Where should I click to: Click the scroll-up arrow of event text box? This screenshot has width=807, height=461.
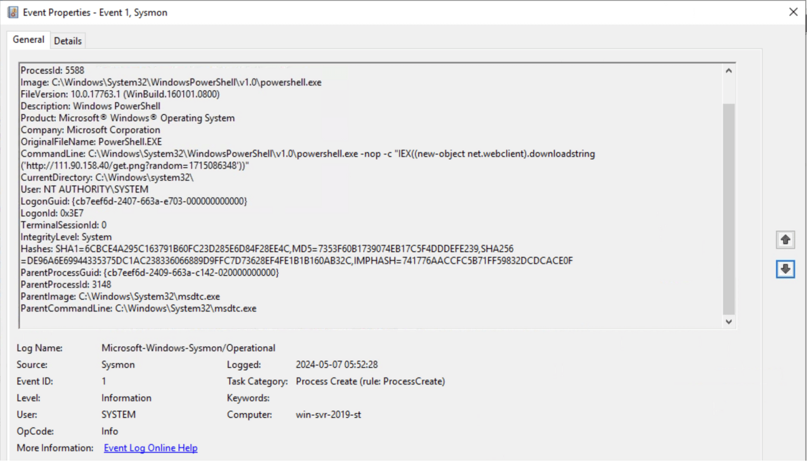click(x=729, y=71)
